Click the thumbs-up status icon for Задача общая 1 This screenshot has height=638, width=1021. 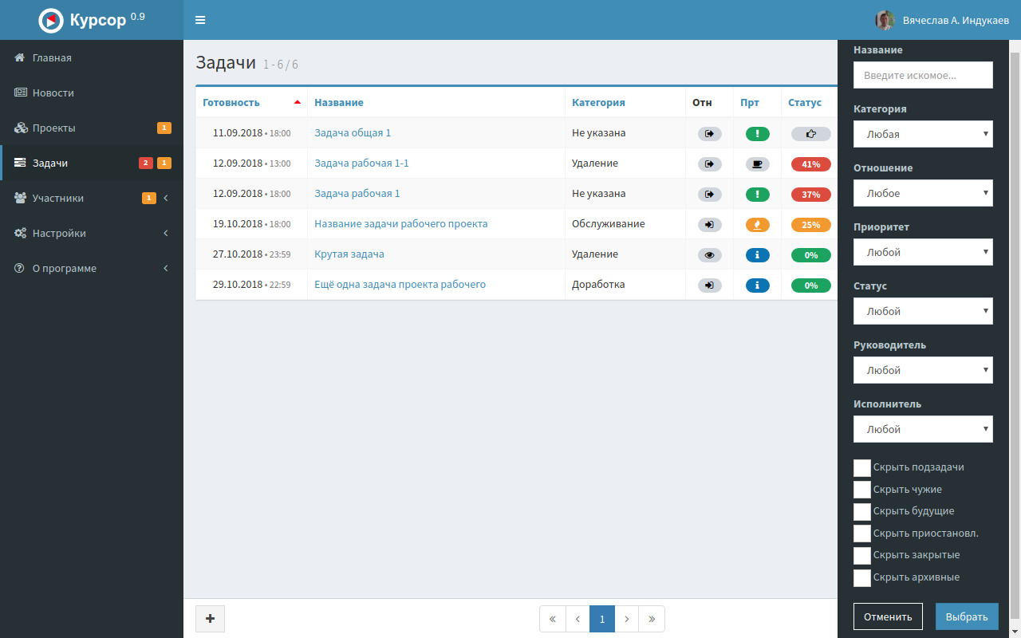(810, 134)
